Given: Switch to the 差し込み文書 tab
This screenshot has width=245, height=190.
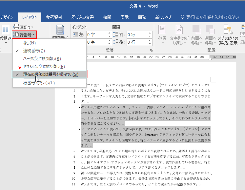Looking at the screenshot, I should (83, 17).
